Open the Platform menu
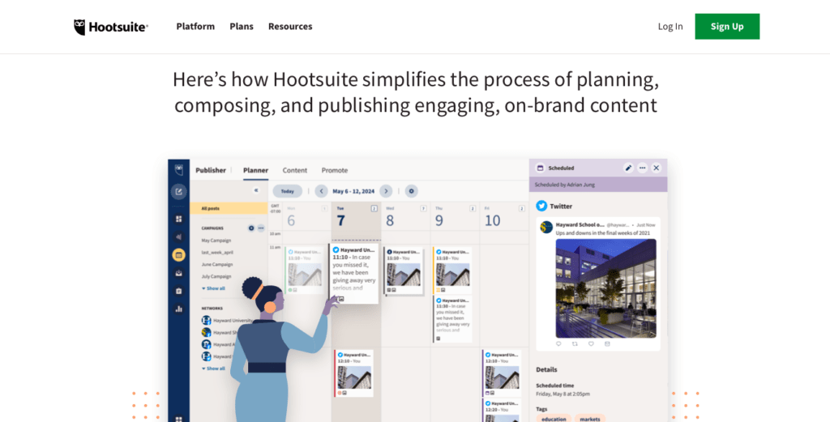The width and height of the screenshot is (830, 422). 195,27
